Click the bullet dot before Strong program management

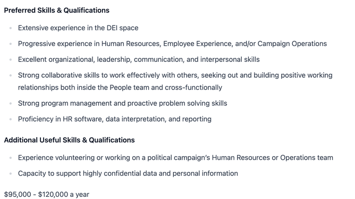[x=11, y=103]
